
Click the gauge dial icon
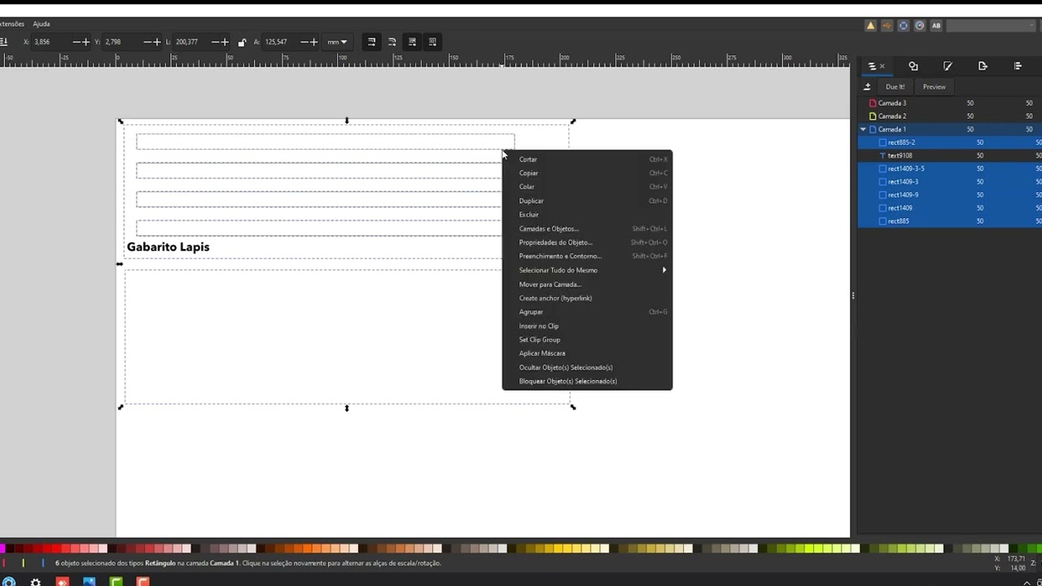click(919, 25)
